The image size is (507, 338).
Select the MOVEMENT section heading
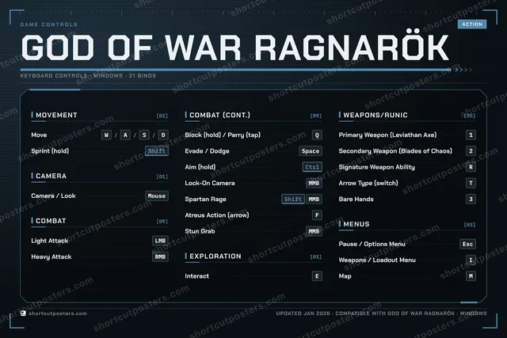click(x=56, y=115)
